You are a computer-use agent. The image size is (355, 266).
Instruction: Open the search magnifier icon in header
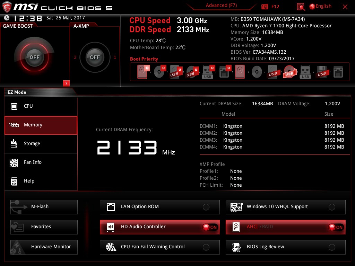[x=301, y=7]
